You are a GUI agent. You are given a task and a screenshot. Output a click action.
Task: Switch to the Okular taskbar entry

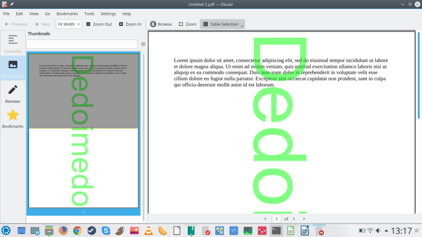pos(320,231)
